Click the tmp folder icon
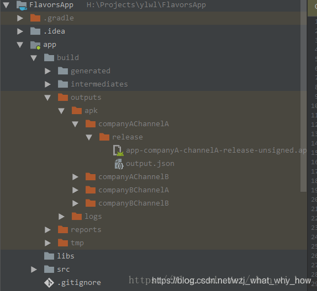This screenshot has height=291, width=317. (x=63, y=242)
